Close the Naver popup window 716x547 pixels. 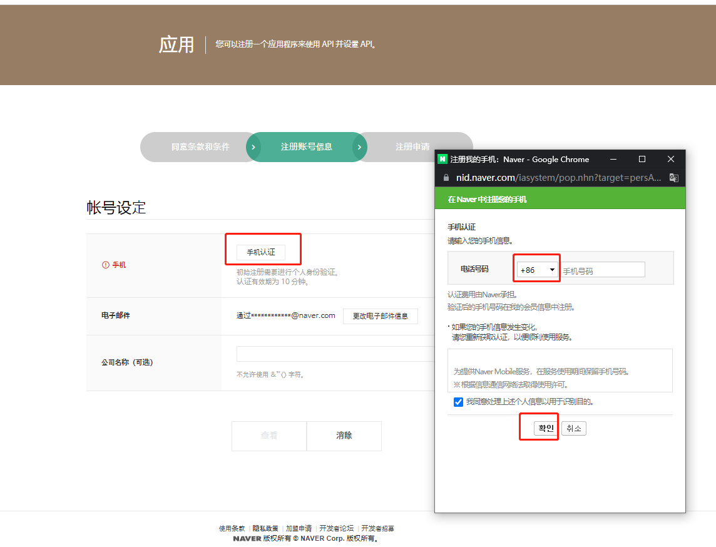pos(671,159)
